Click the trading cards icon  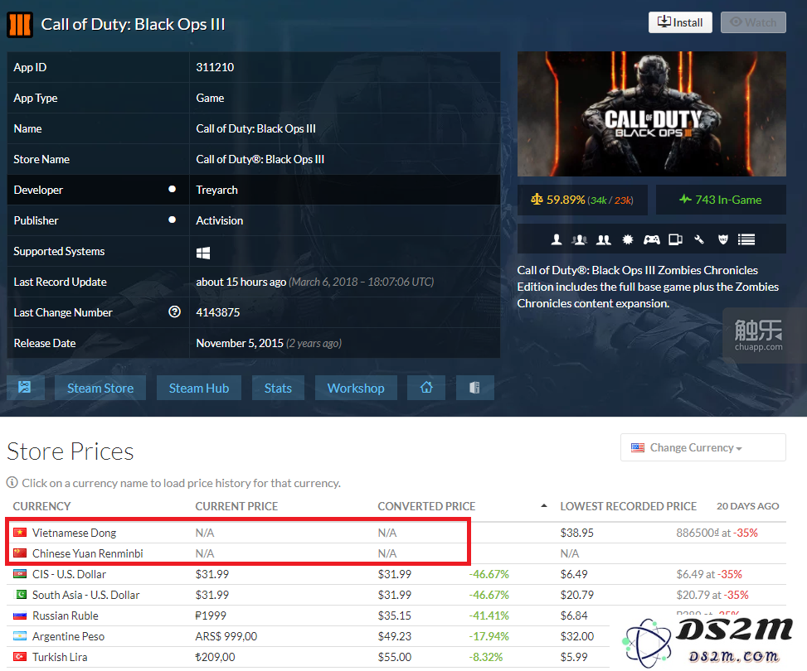click(675, 239)
